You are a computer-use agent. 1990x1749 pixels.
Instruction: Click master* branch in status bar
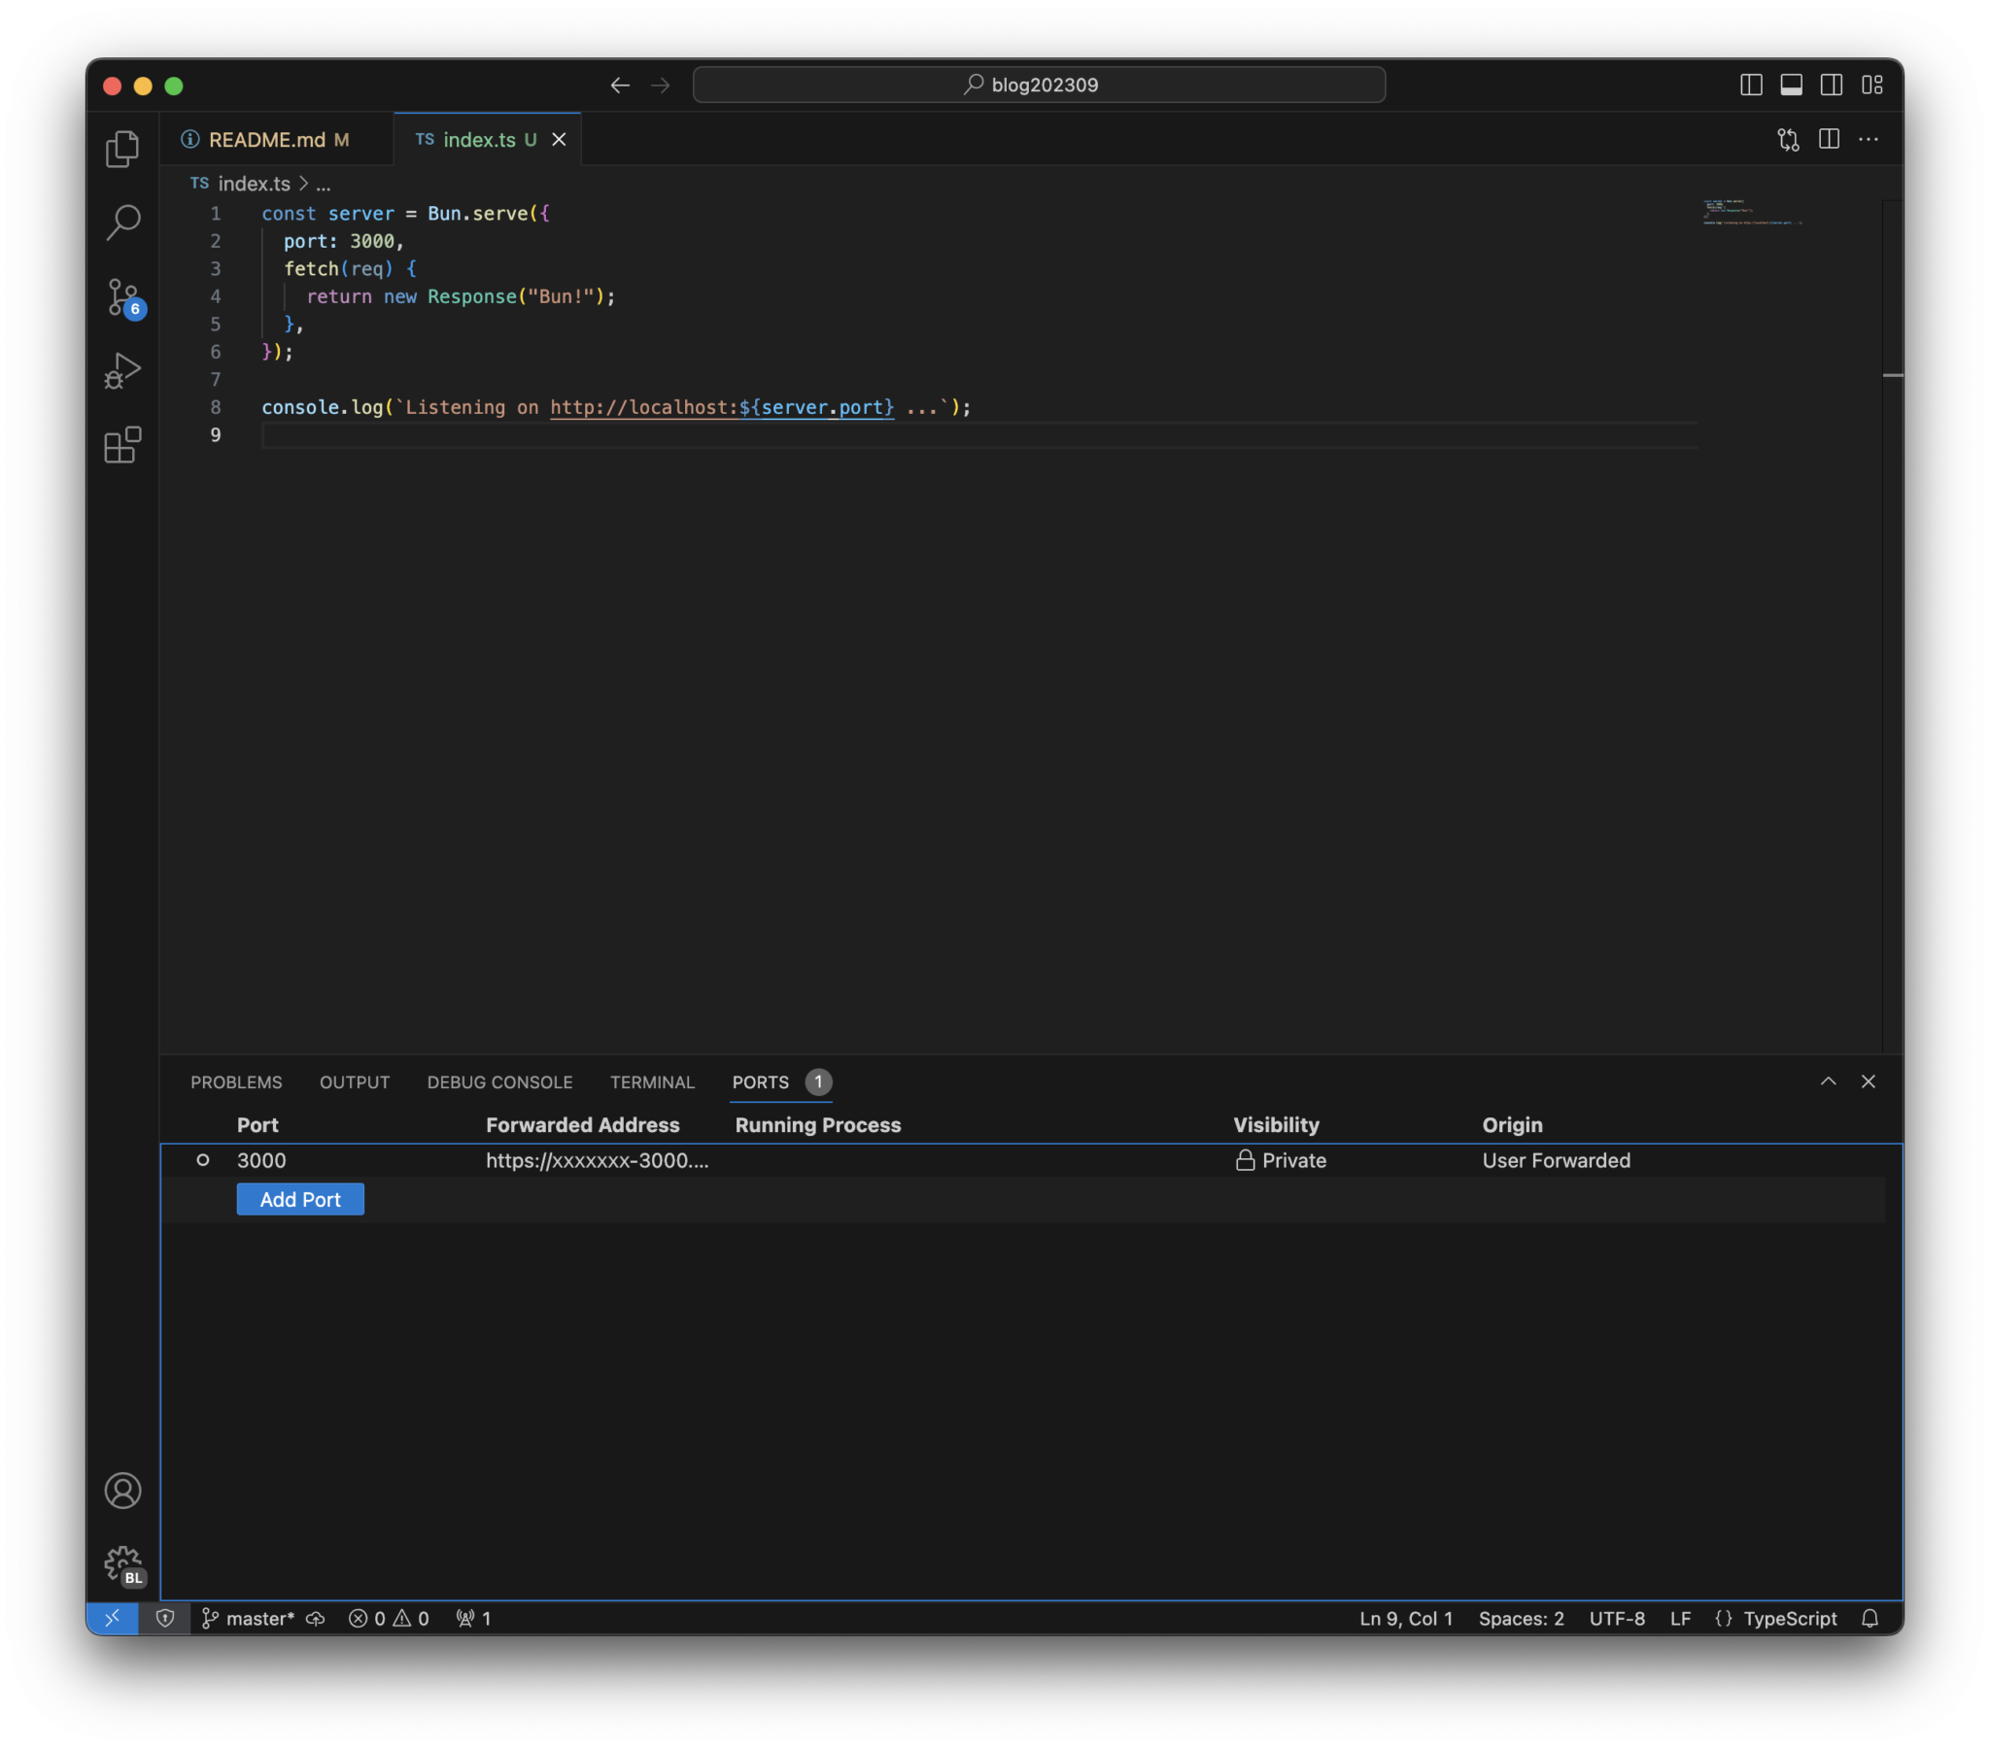tap(248, 1618)
